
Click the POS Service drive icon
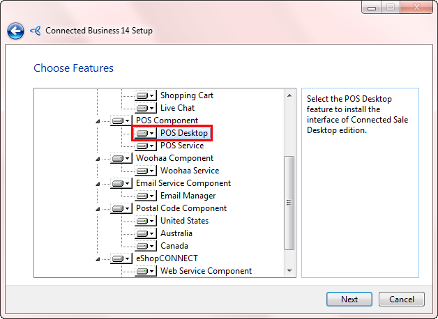[x=142, y=146]
